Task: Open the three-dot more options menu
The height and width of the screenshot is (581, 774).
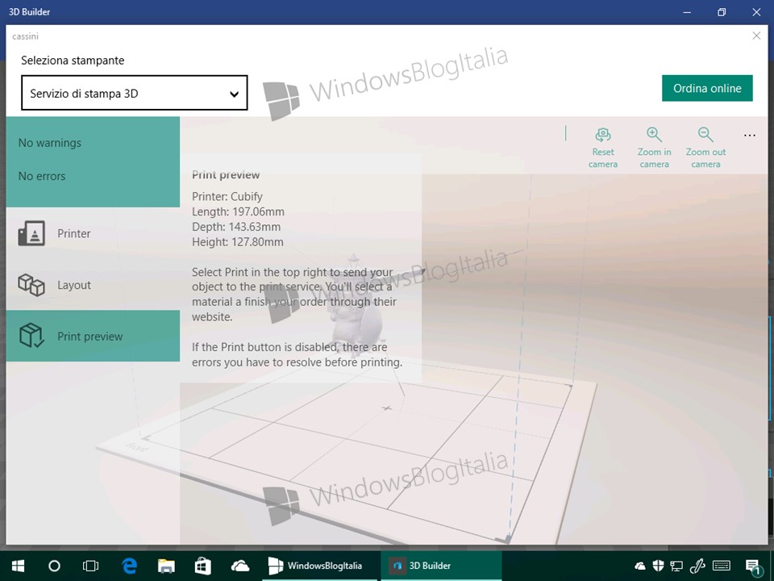Action: pos(749,136)
